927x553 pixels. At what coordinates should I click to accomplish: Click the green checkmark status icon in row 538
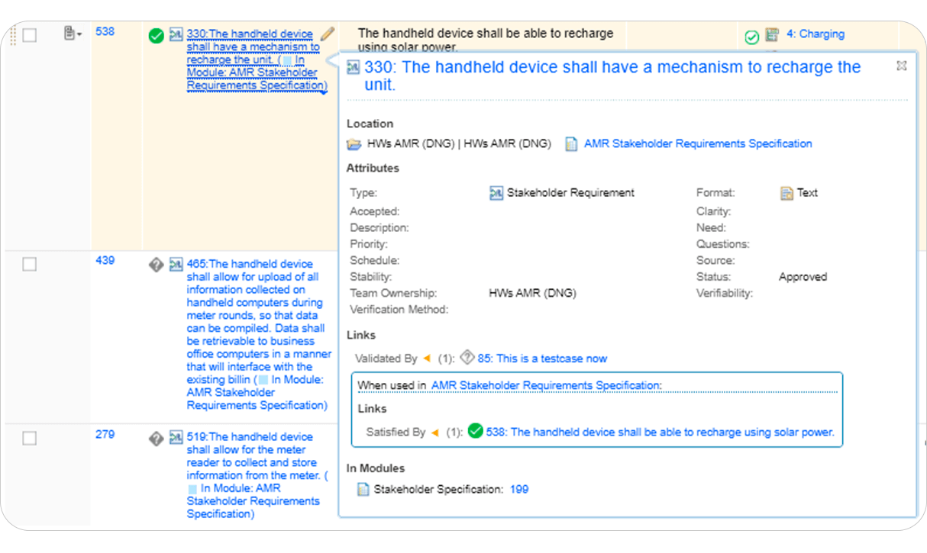(x=156, y=36)
